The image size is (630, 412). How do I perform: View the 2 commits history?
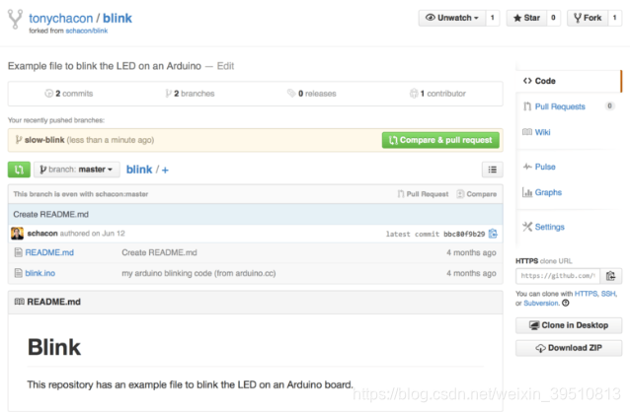click(x=69, y=94)
